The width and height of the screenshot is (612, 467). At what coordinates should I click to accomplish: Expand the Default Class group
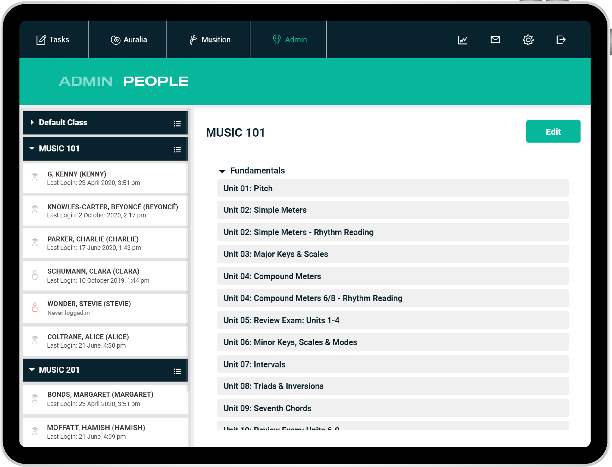click(x=32, y=122)
